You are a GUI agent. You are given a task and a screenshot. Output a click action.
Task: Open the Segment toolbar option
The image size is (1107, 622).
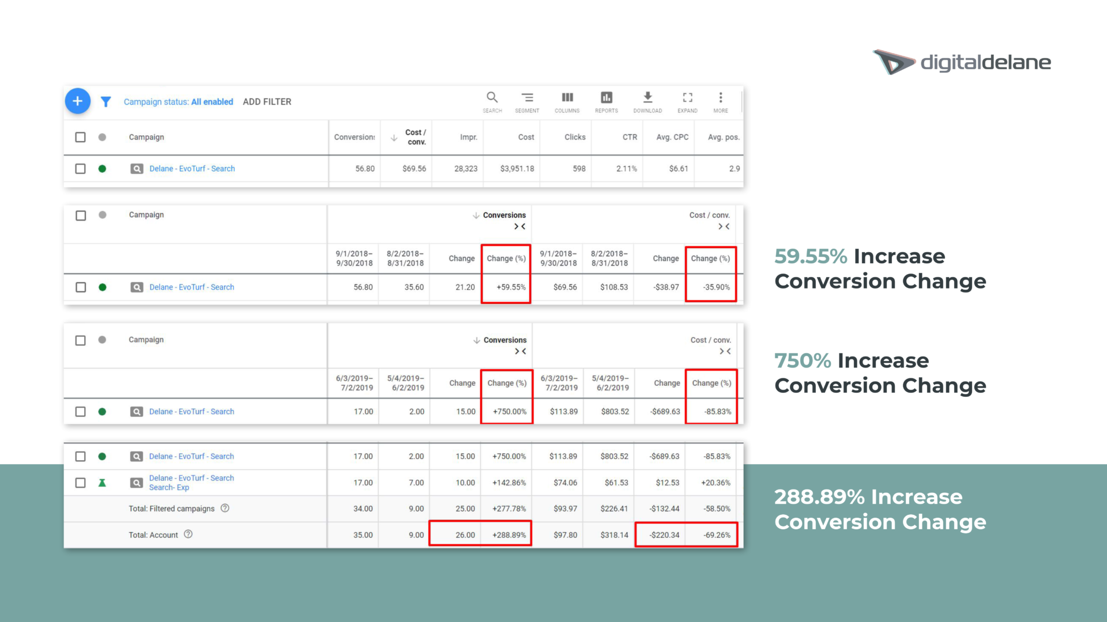pos(527,102)
